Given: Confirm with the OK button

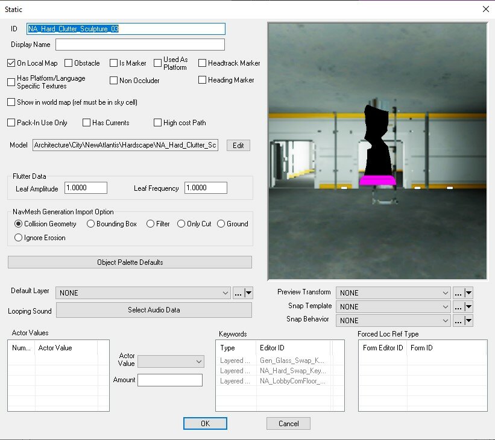Looking at the screenshot, I should [205, 423].
